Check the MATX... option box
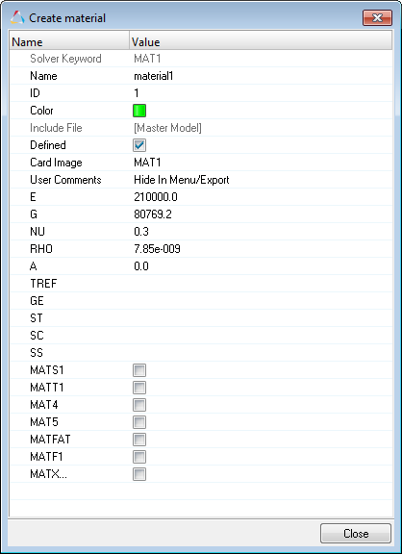402x554 pixels. pyautogui.click(x=139, y=474)
